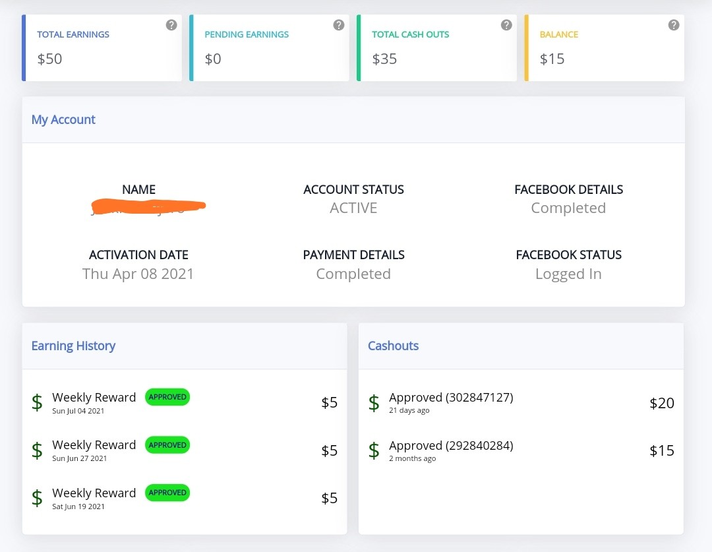Open help icon on Total Earnings card
Screen dimensions: 712x552
point(171,25)
